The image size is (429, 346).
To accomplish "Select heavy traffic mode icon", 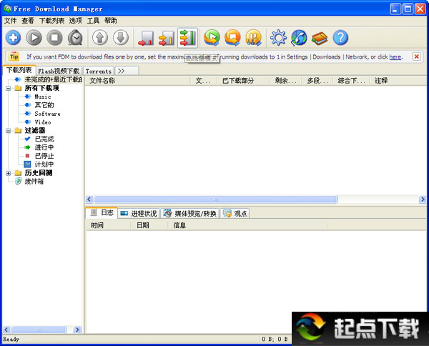I will (187, 38).
